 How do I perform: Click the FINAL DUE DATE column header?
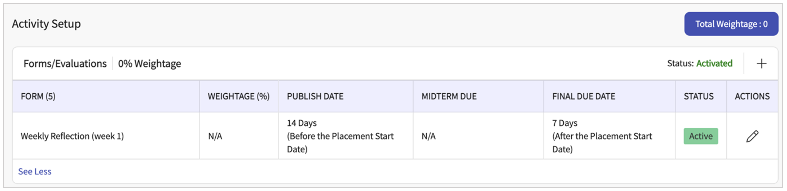pos(584,96)
